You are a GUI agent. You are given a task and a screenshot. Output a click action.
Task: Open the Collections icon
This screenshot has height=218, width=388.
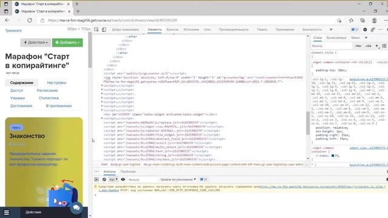click(x=363, y=21)
